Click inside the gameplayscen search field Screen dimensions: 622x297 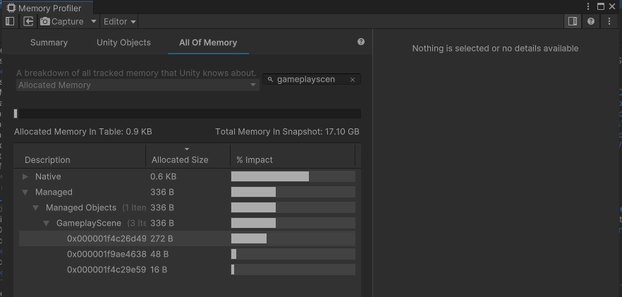point(310,80)
